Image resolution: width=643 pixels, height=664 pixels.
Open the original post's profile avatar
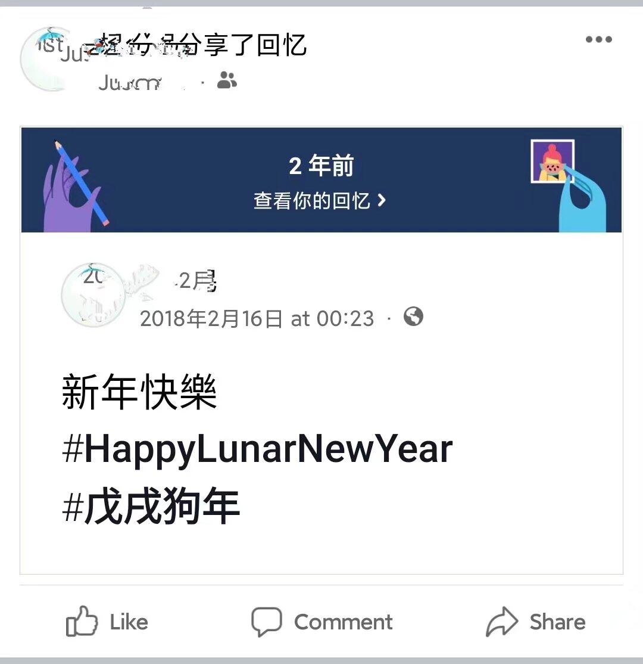[x=93, y=294]
